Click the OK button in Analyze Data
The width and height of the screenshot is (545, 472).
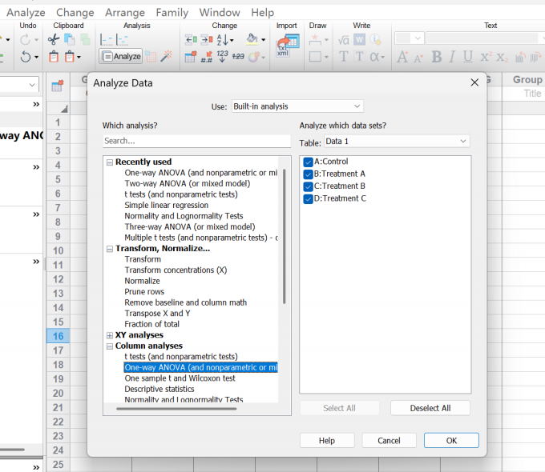click(x=451, y=441)
